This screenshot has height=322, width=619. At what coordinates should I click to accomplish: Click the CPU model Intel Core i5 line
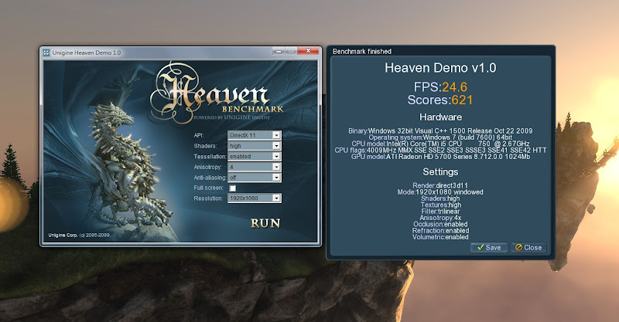[x=440, y=144]
